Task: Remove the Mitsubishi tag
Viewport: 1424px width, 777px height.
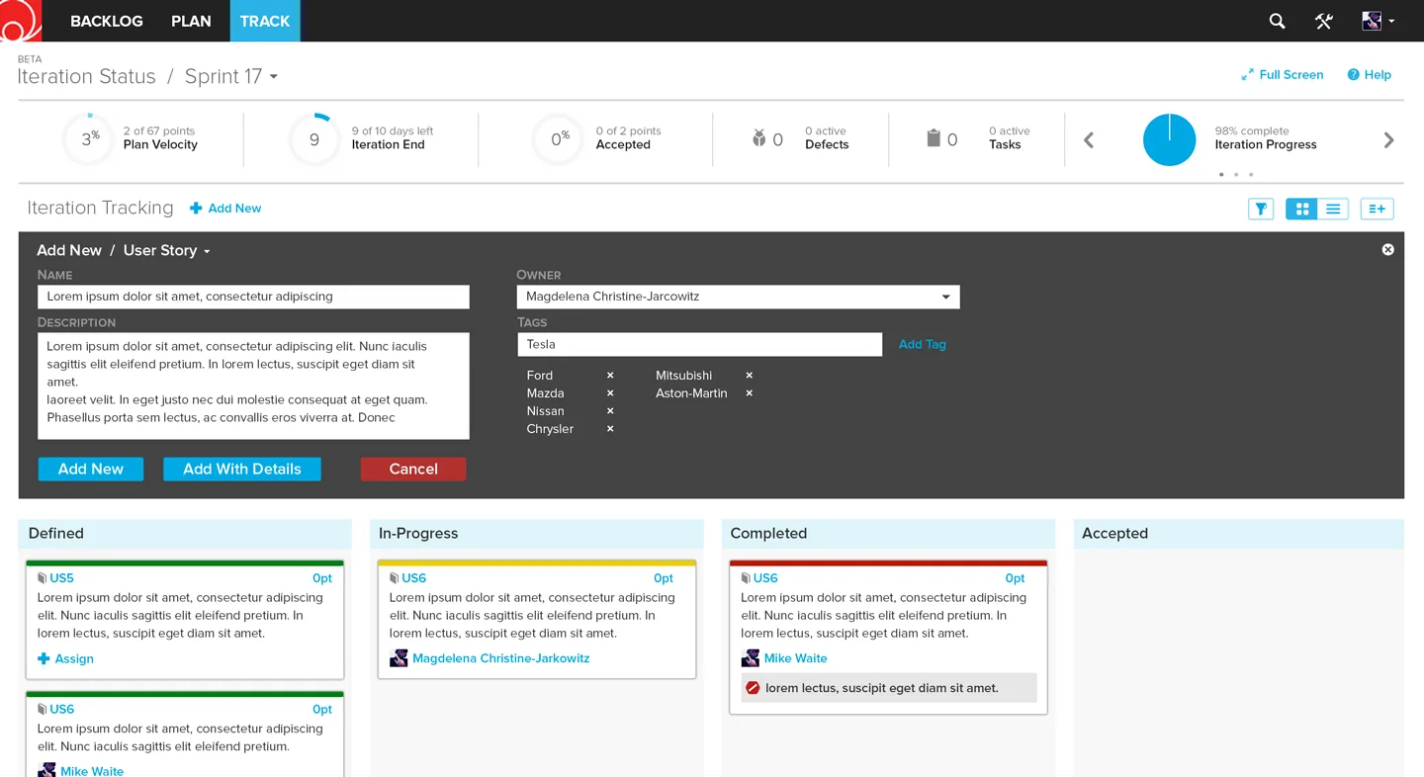Action: 749,376
